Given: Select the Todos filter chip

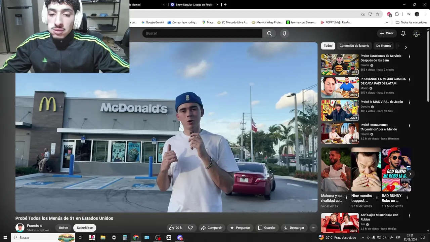Looking at the screenshot, I should click(328, 46).
